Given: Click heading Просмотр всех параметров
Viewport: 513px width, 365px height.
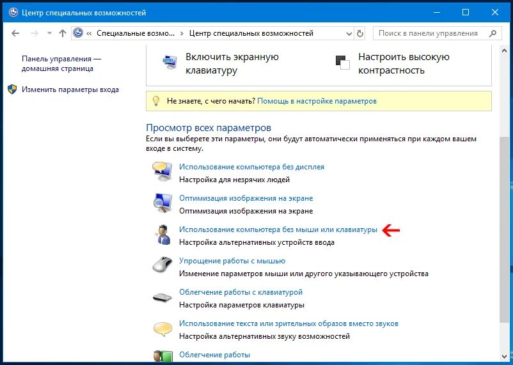Looking at the screenshot, I should (209, 127).
